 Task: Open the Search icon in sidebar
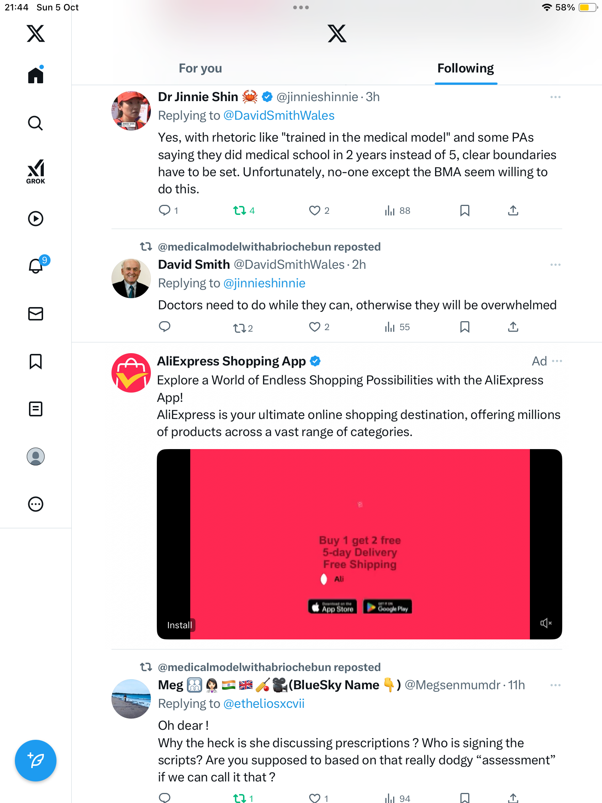pos(36,123)
